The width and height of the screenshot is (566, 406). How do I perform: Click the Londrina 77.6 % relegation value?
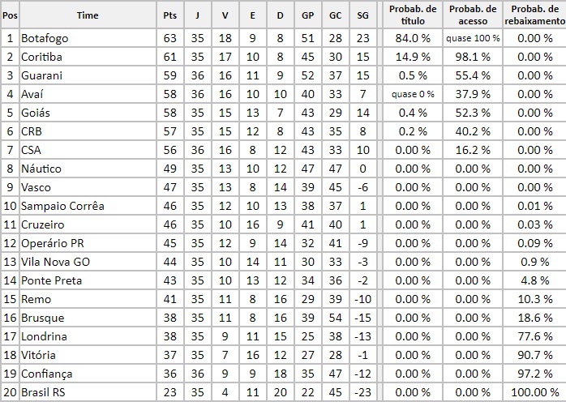(x=534, y=336)
